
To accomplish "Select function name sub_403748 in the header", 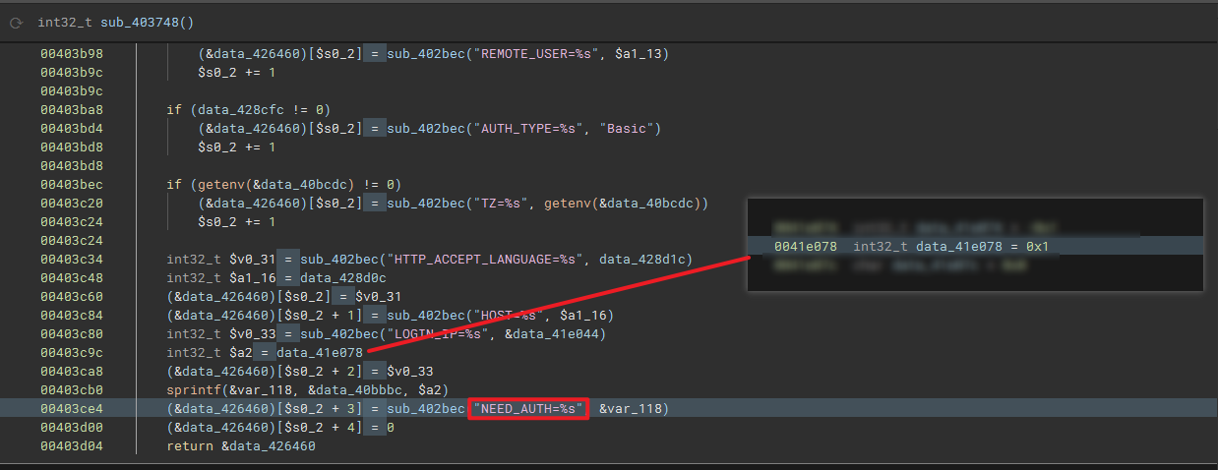I will (140, 22).
